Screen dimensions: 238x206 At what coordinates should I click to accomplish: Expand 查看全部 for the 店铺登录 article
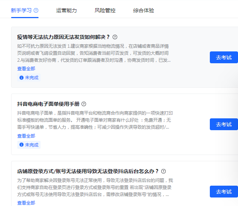point(26,203)
